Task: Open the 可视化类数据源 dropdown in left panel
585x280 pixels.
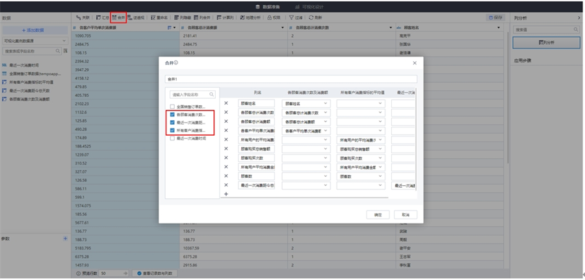Action: (x=36, y=41)
